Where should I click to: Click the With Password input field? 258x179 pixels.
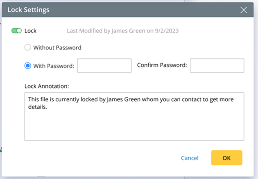(x=104, y=65)
